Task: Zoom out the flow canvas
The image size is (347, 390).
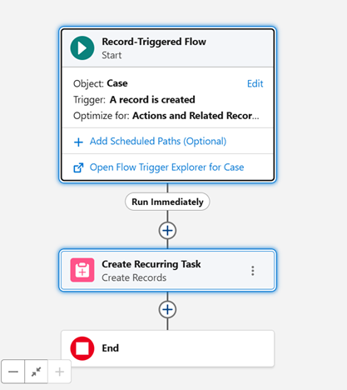Action: pyautogui.click(x=13, y=372)
